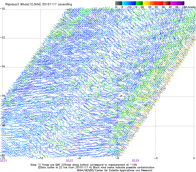Click the title text 'Rapidscat Winds(12.5KM)'
This screenshot has width=196, height=172.
[23, 4]
